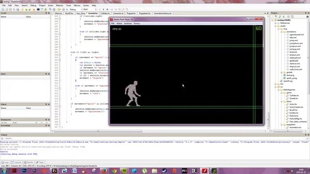Screen dimensions: 310x174
Task: Expand the gostek folder in assets
Action: [281, 72]
